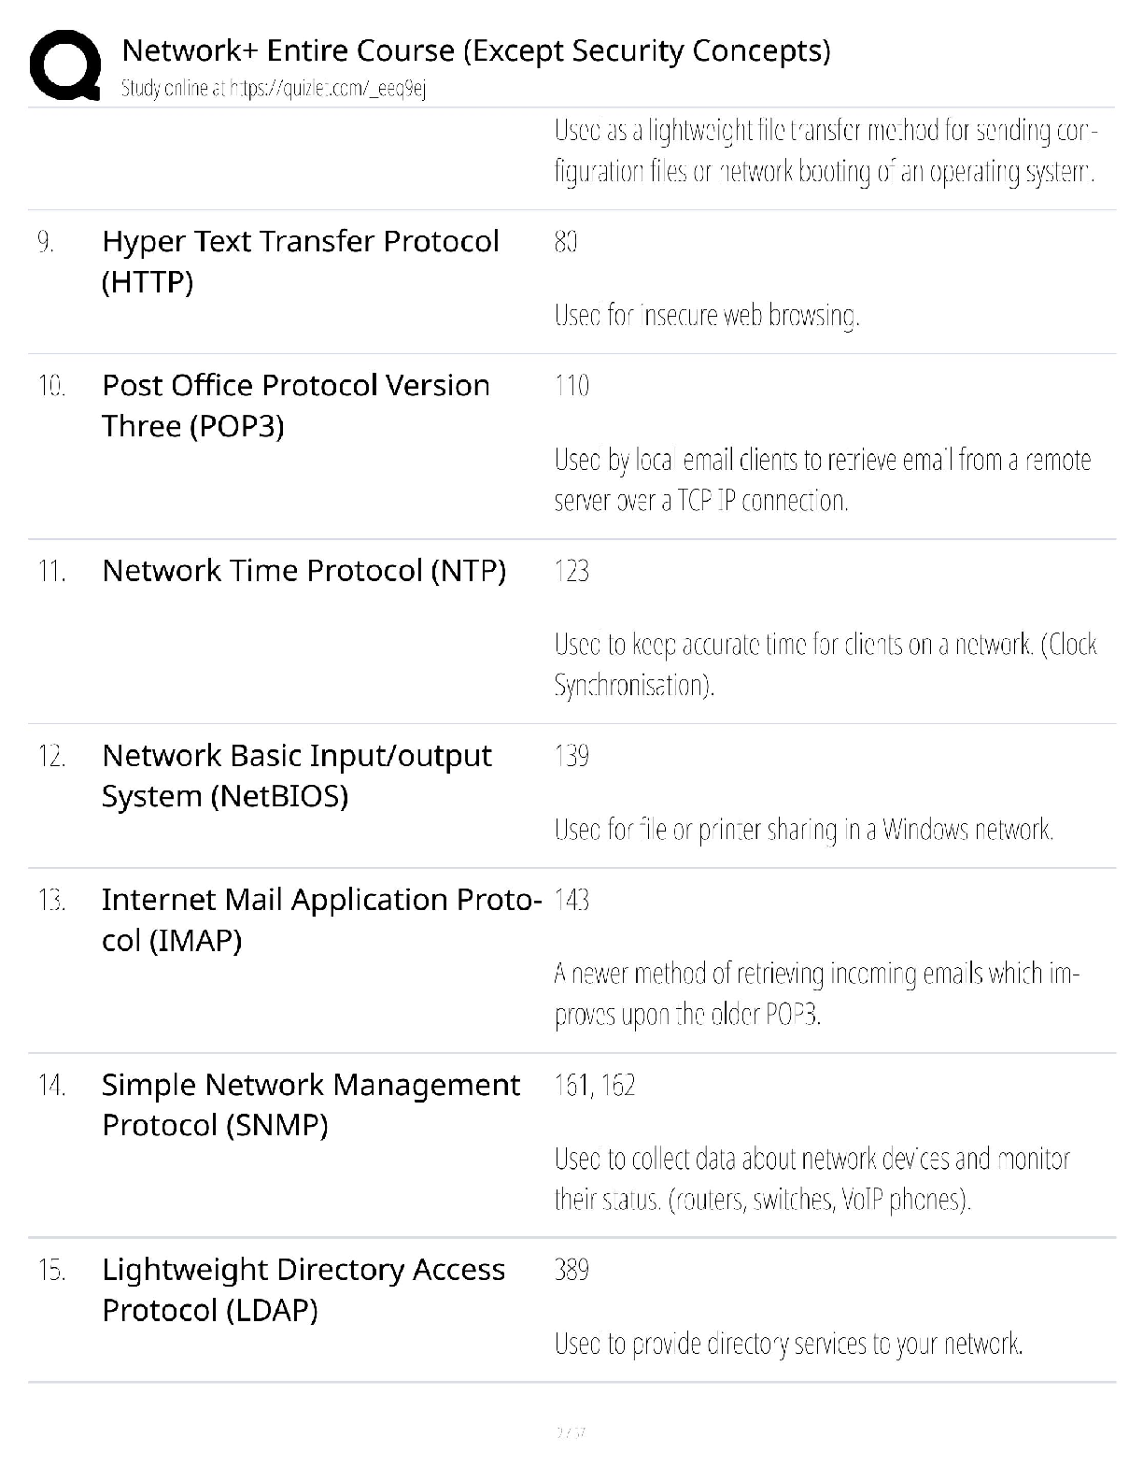Image resolution: width=1143 pixels, height=1480 pixels.
Task: Click the insecure web browsing description
Action: tap(707, 315)
